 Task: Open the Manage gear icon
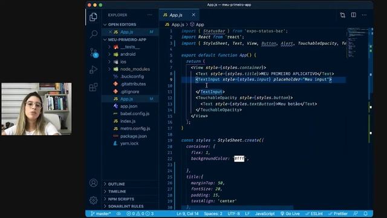[93, 200]
